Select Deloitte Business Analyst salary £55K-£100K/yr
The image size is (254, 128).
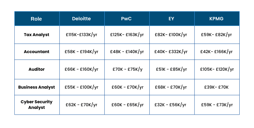pos(81,87)
